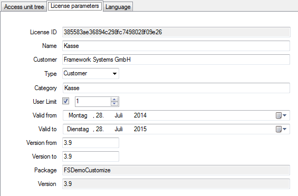Viewport: 298px width, 196px height.
Task: Select the License parameters tab
Action: (75, 6)
